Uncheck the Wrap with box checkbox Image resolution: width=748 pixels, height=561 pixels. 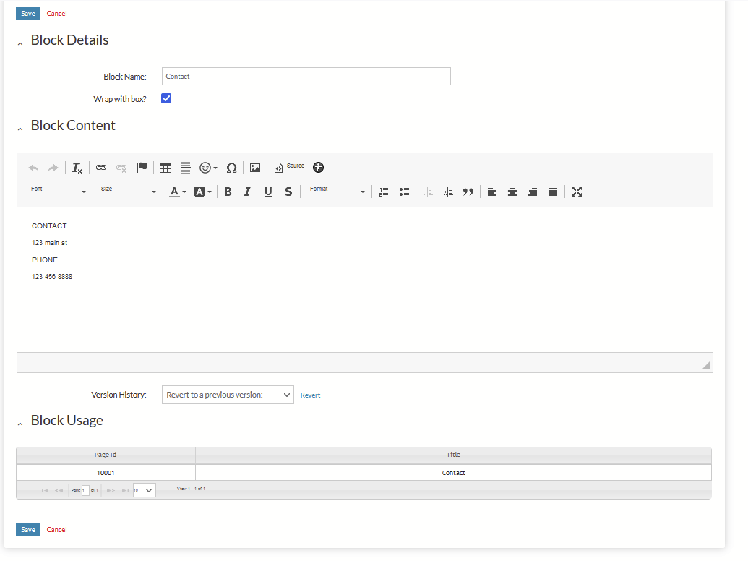[x=166, y=98]
